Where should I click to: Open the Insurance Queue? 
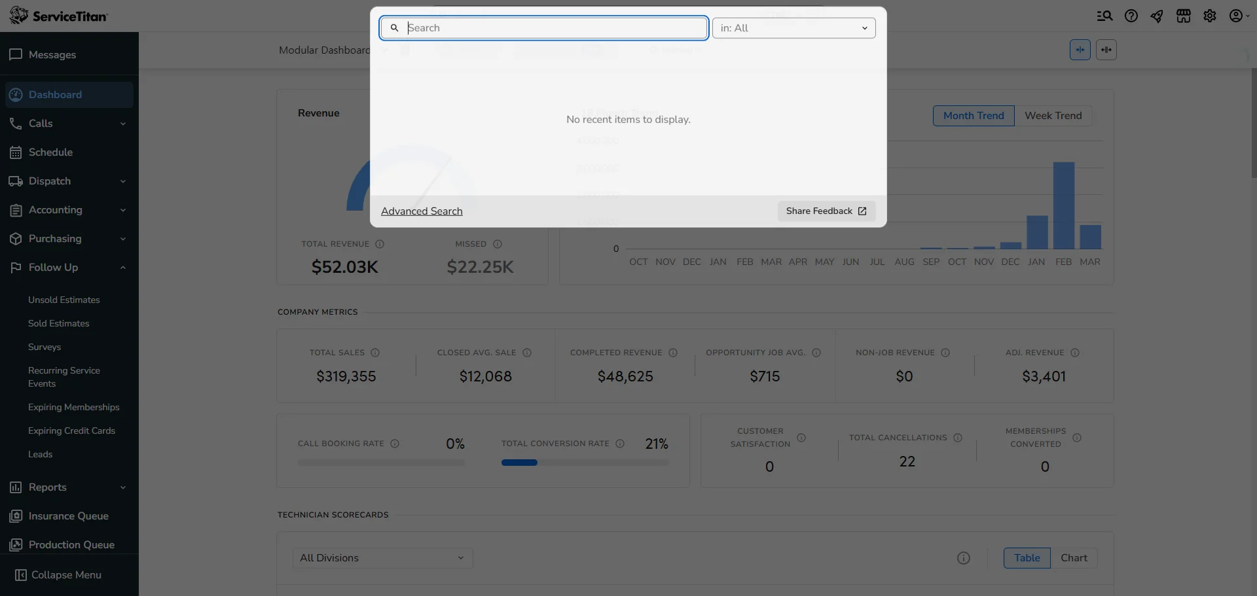tap(69, 516)
